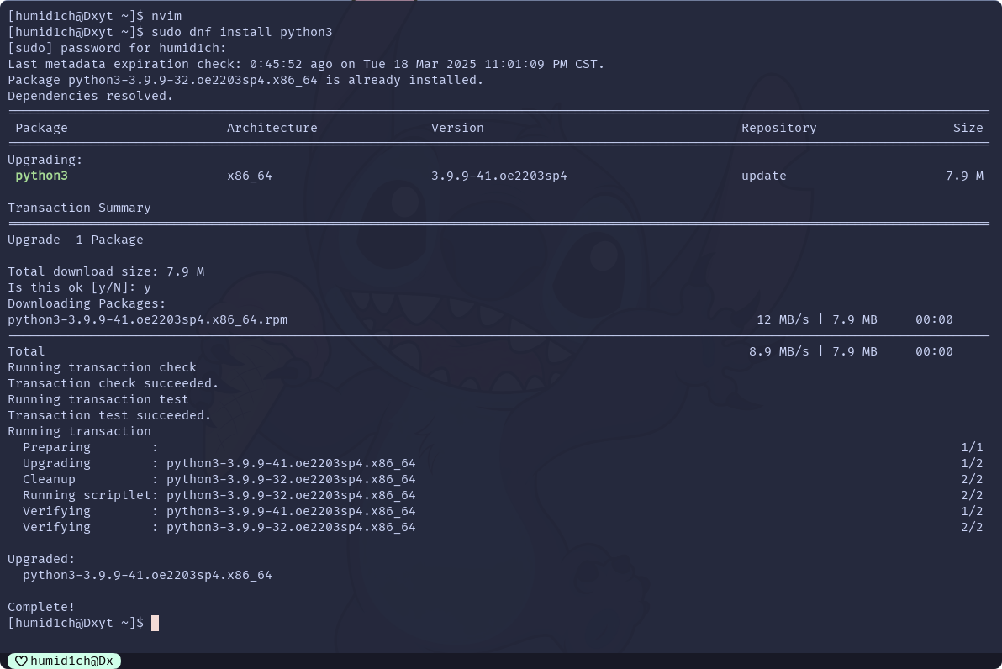Click the 'Upgraded:' label

click(x=41, y=559)
